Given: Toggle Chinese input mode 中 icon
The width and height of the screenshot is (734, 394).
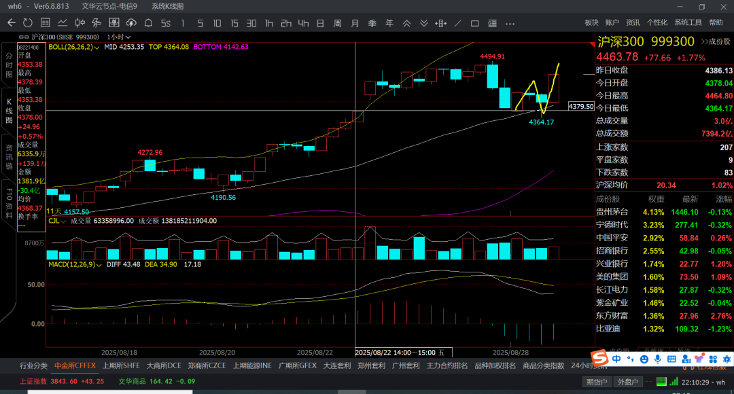Looking at the screenshot, I should 616,359.
